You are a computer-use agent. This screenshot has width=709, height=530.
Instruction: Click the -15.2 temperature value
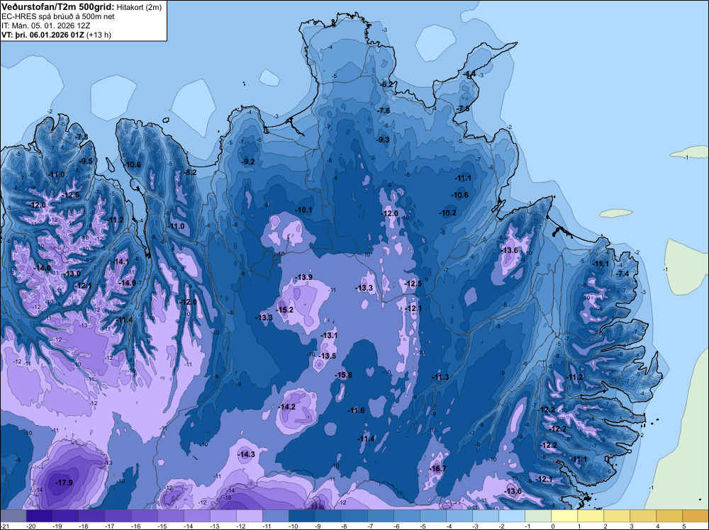[285, 310]
